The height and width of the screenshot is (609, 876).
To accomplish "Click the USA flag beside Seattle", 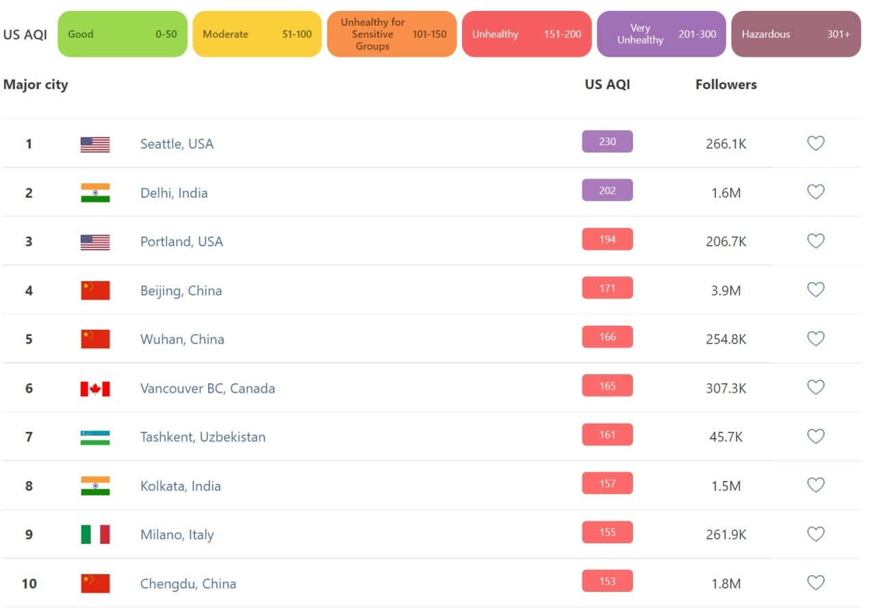I will 95,144.
